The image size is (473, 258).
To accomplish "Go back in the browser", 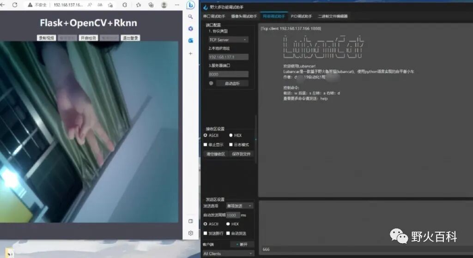I will (2, 5).
